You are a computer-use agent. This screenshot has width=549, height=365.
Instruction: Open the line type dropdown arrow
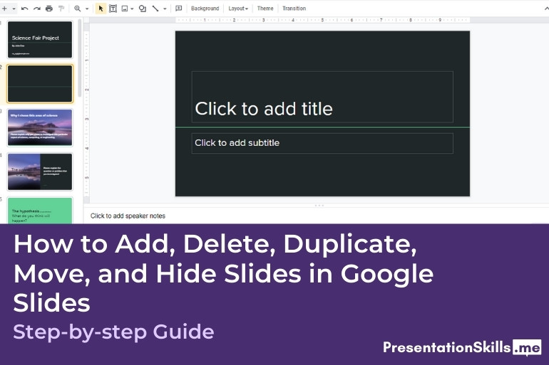(x=165, y=9)
